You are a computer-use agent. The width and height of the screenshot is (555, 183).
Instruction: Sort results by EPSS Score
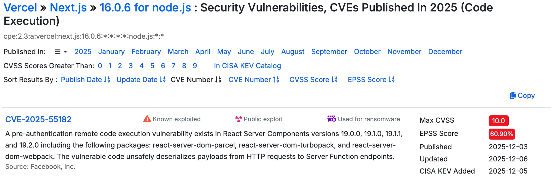point(371,80)
